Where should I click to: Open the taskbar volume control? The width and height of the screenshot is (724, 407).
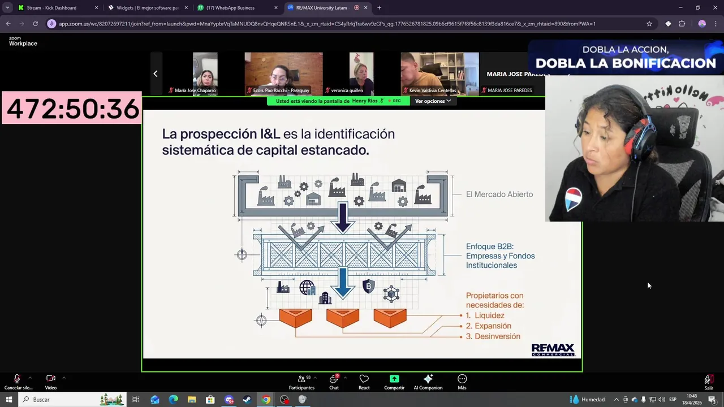662,400
